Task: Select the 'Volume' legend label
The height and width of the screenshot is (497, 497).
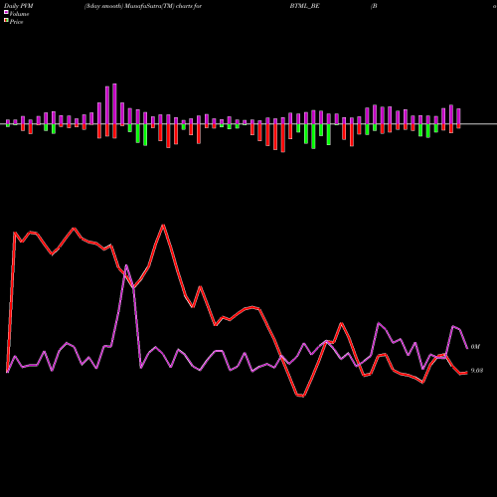Action: point(19,14)
